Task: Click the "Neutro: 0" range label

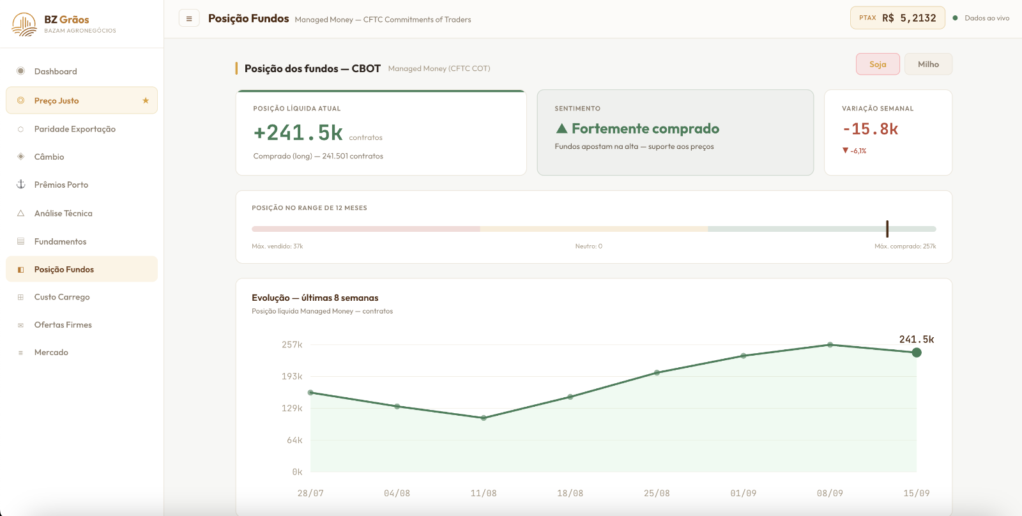Action: coord(588,246)
